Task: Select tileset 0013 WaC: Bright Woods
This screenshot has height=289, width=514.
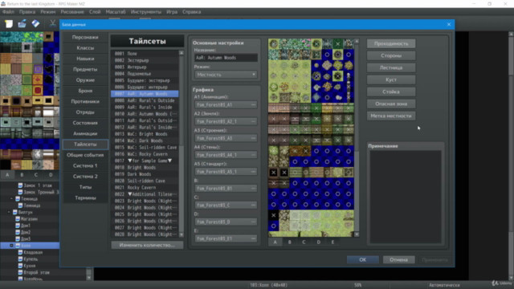Action: 145,134
